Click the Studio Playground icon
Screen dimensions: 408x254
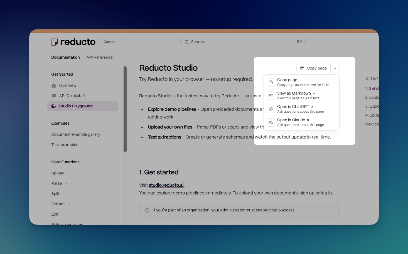tap(54, 106)
